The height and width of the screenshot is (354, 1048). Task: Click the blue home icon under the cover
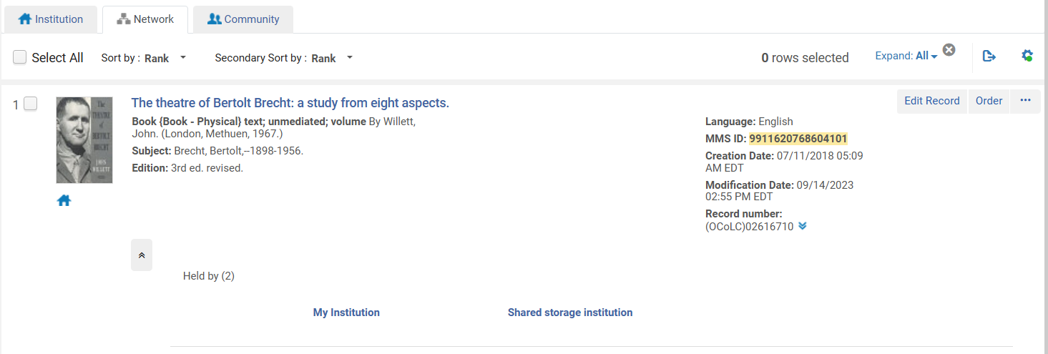(64, 201)
